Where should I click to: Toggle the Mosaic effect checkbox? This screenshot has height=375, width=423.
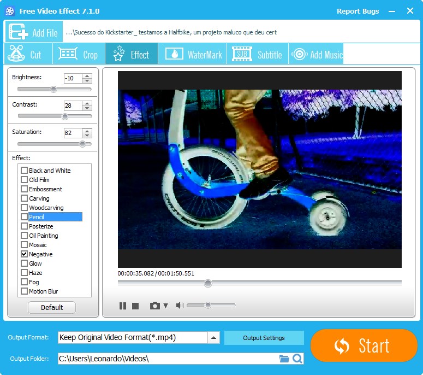[x=24, y=244]
